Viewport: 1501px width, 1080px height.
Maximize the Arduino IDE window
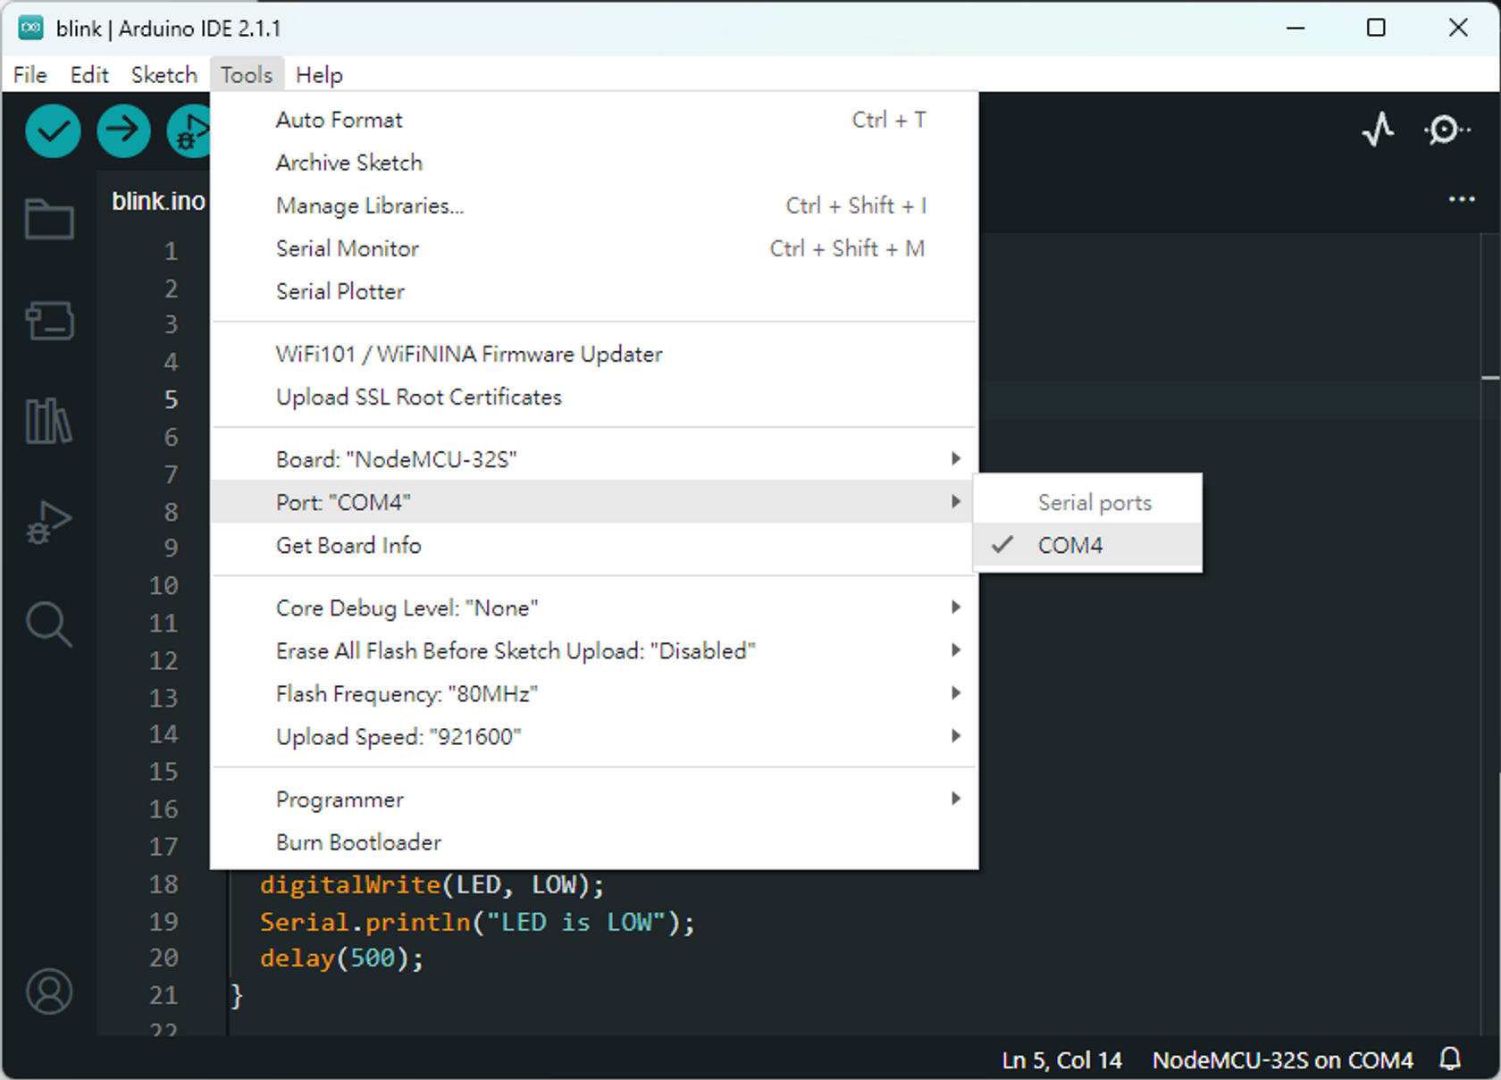point(1376,28)
